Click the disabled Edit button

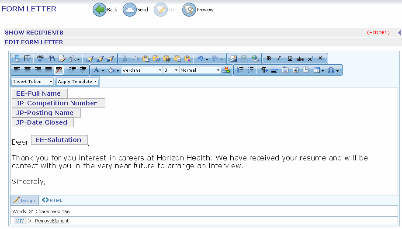pos(165,10)
